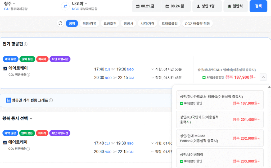Click CJJ 청주국제공항 airport label

point(16,9)
